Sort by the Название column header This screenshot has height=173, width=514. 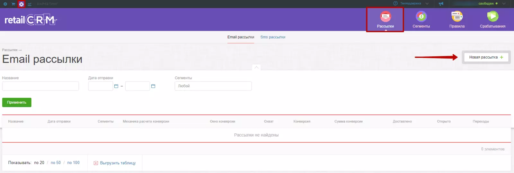pyautogui.click(x=16, y=122)
